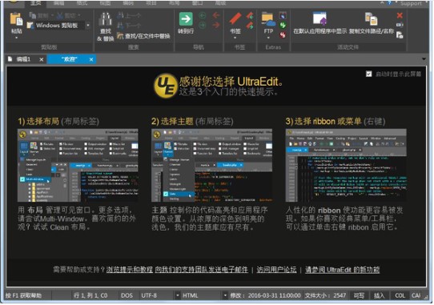The image size is (434, 305).
Task: Click the red X icon in 活动文件 group
Action: click(x=400, y=15)
